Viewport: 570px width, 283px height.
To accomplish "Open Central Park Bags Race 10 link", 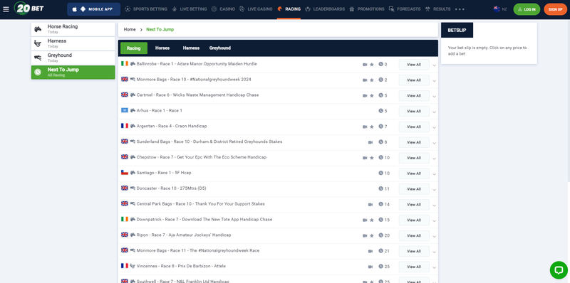I will [201, 204].
